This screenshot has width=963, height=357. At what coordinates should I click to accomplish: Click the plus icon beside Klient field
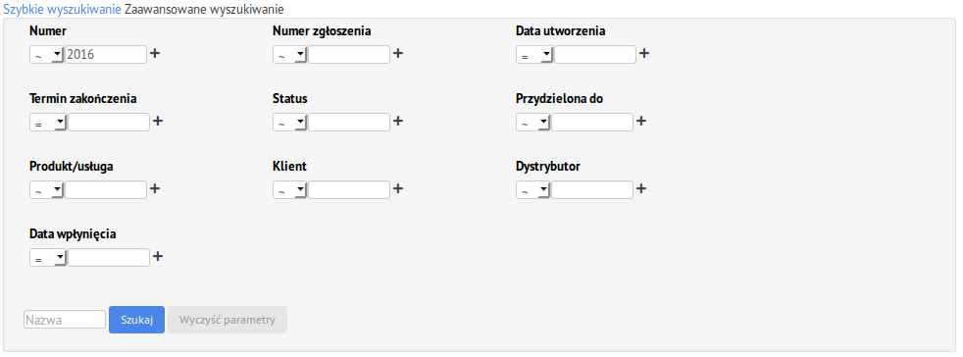pyautogui.click(x=398, y=188)
